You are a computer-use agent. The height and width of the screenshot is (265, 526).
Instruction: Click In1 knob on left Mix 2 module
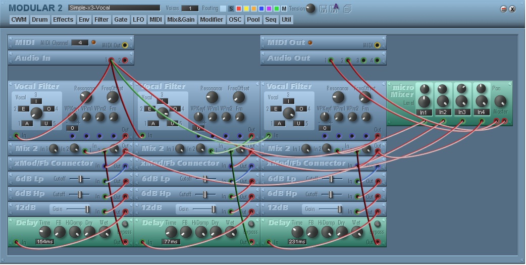[54, 148]
